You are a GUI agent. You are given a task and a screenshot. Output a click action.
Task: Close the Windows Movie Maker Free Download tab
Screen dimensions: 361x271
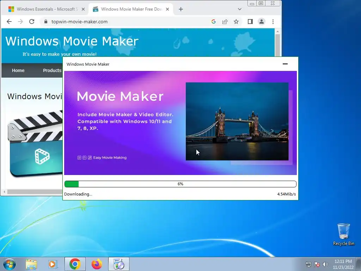click(x=167, y=9)
